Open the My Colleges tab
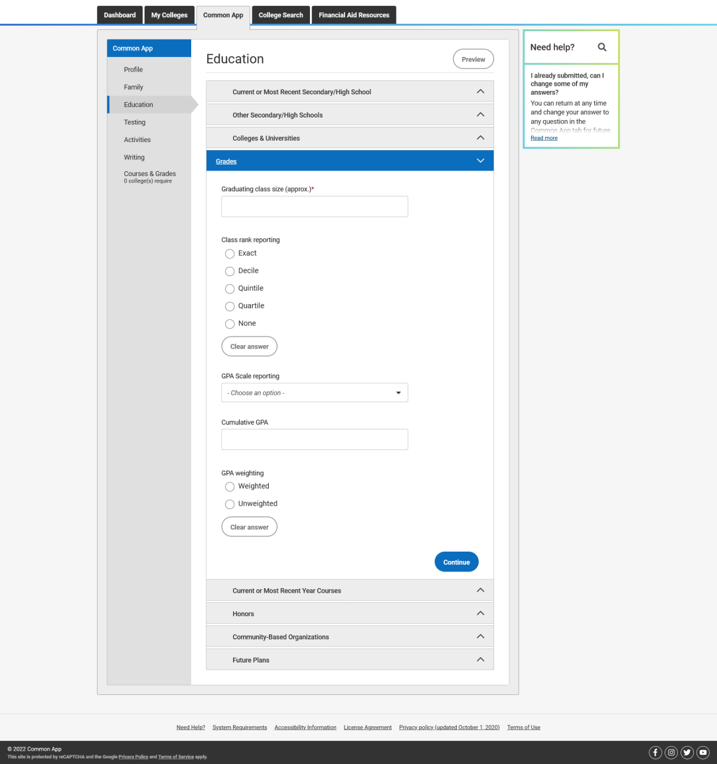This screenshot has width=717, height=764. tap(169, 15)
